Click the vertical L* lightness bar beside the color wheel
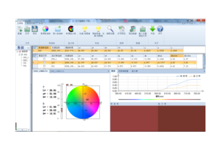Screen dimensions: 218x154 (62, 102)
